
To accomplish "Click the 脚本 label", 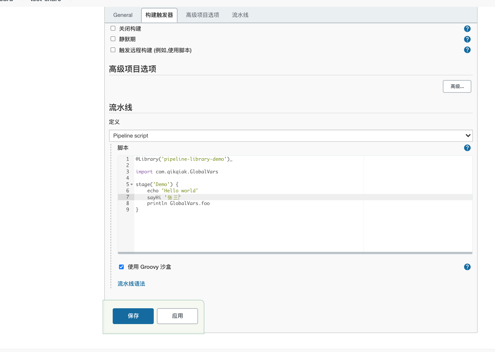I will coord(123,148).
